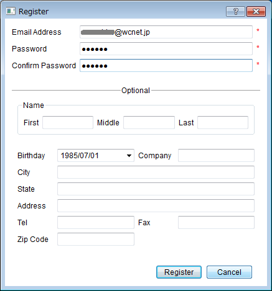
Task: Click the Birthday date value 1985/07/01
Action: 80,156
